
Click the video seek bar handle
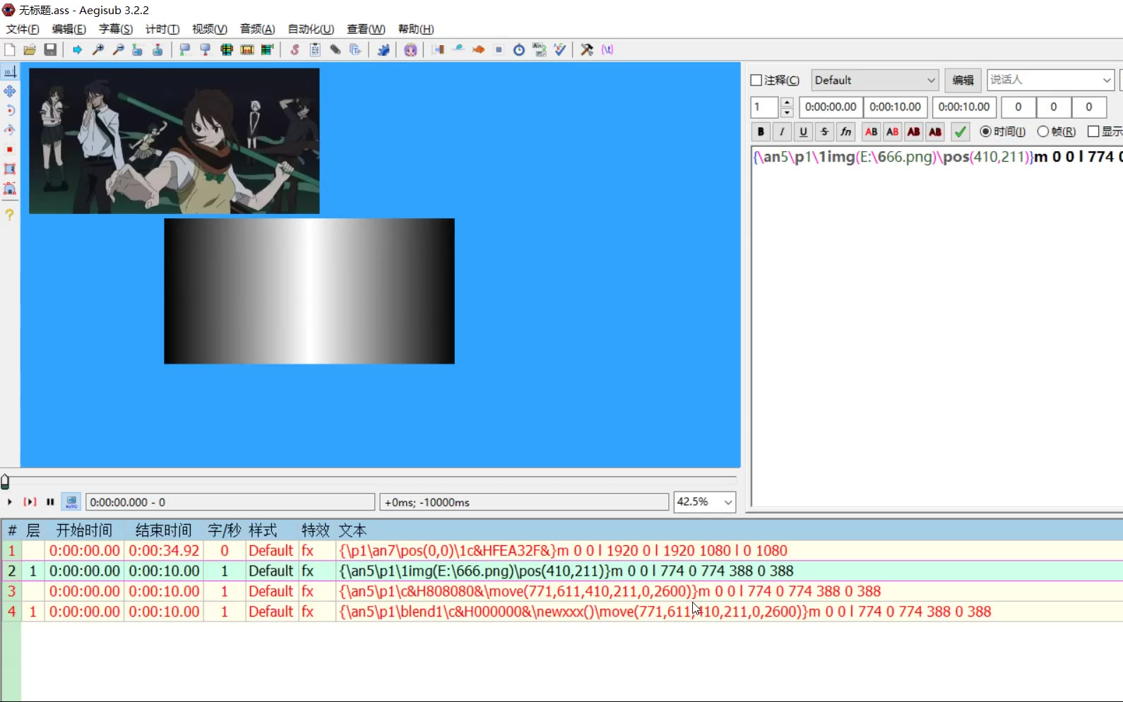pos(5,482)
